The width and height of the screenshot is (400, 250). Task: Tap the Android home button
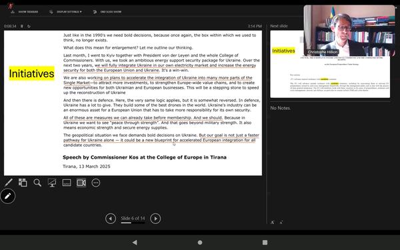(200, 243)
